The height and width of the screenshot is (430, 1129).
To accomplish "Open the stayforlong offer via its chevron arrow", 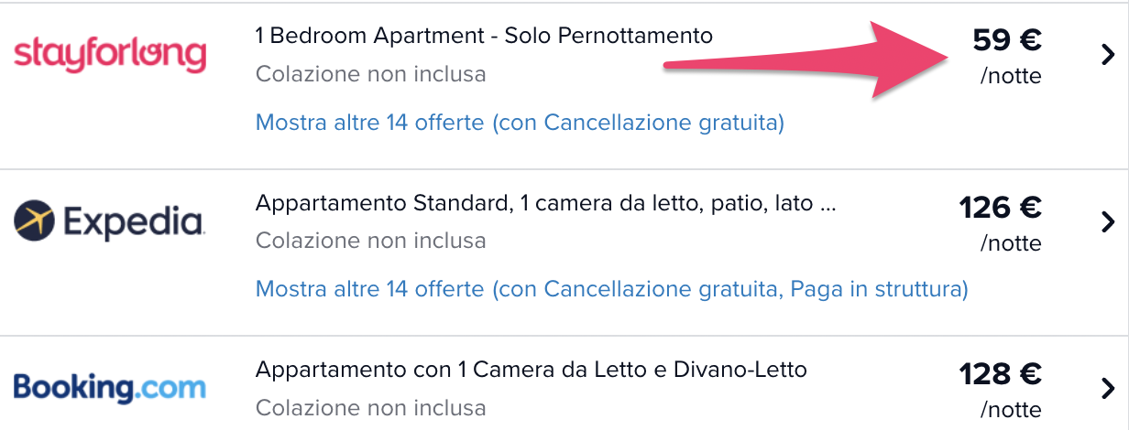I will pyautogui.click(x=1107, y=55).
